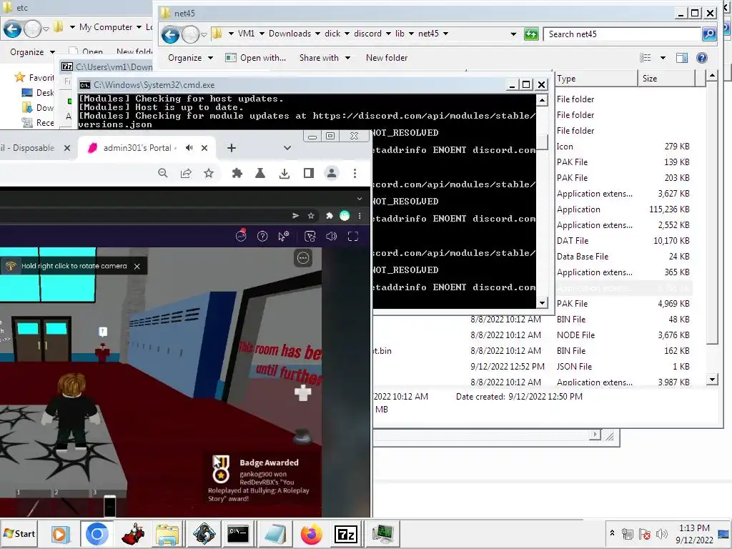Viewport: 732px width, 549px height.
Task: Sort files by the Type column
Action: click(595, 79)
